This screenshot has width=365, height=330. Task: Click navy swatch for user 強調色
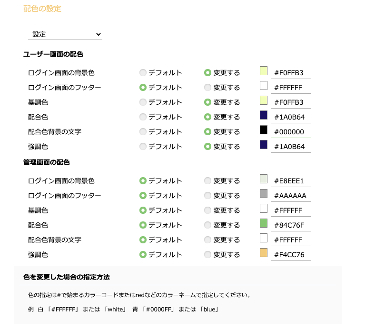[x=264, y=145]
